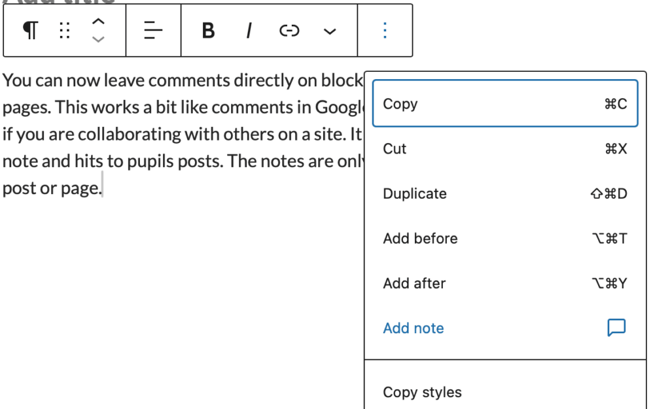Choose Copy from the block menu
670x409 pixels.
point(505,104)
